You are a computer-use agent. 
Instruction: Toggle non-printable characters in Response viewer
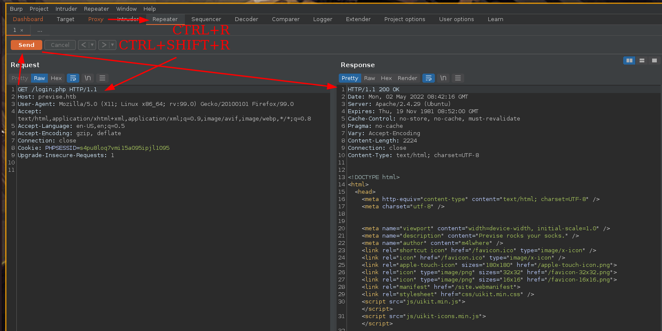click(443, 78)
